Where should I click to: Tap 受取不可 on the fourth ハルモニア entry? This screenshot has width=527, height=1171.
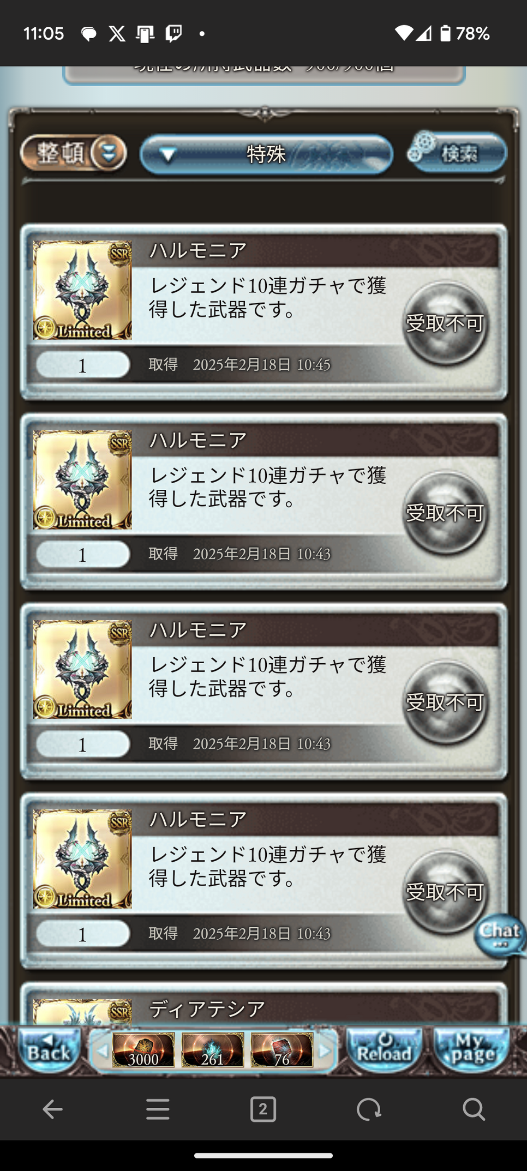point(445,892)
